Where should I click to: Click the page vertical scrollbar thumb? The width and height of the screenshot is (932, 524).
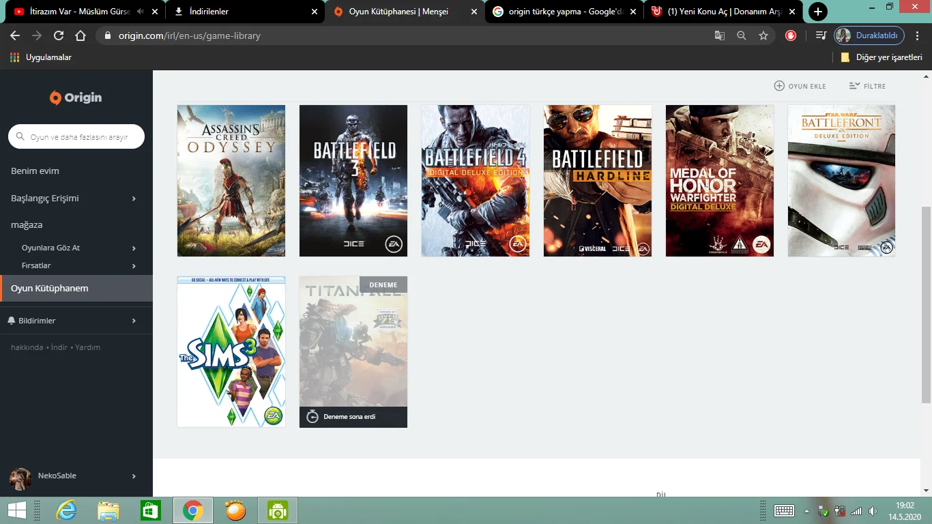(926, 304)
